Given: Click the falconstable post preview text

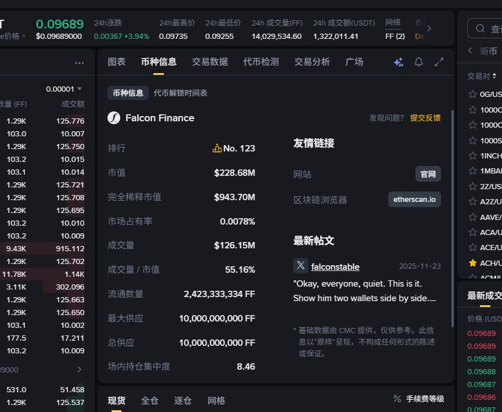Looking at the screenshot, I should (x=365, y=291).
